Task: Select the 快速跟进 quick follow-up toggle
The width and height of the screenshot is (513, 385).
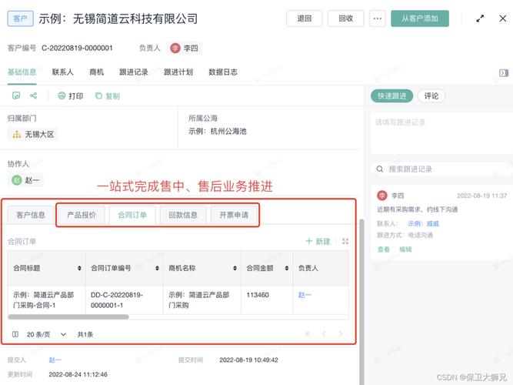Action: (x=392, y=96)
